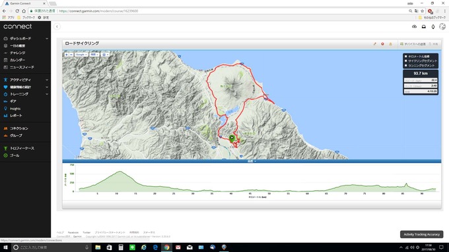Screen dimensions: 449x252
Task: Click the back arrow circle button
Action: [57, 26]
